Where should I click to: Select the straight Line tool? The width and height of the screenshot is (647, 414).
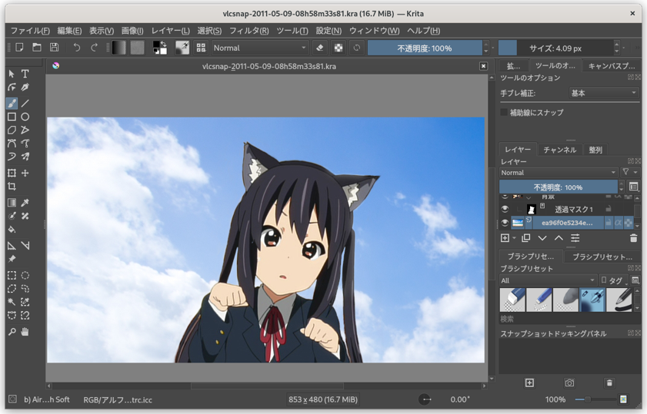pos(25,103)
